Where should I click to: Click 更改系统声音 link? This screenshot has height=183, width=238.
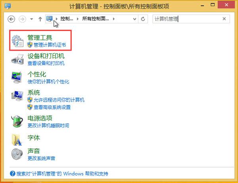[x=41, y=158]
